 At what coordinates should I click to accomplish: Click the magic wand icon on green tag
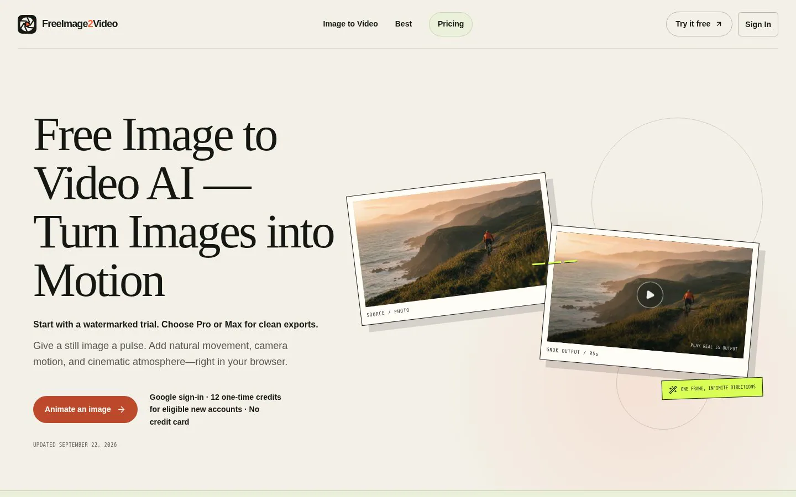tap(673, 389)
